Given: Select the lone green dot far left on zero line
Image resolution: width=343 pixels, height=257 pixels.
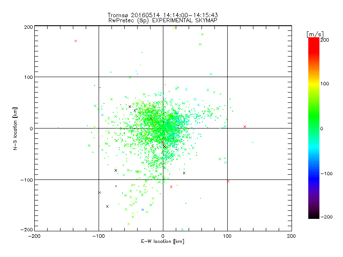Looking at the screenshot, I should pos(58,128).
